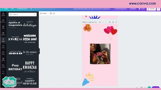
Task: Open the Foto photos tab in sidebar
Action: (3, 27)
